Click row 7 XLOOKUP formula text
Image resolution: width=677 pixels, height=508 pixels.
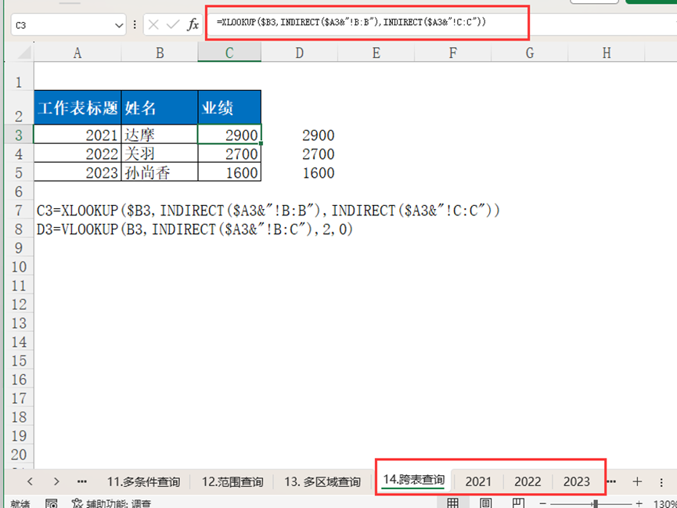[268, 211]
